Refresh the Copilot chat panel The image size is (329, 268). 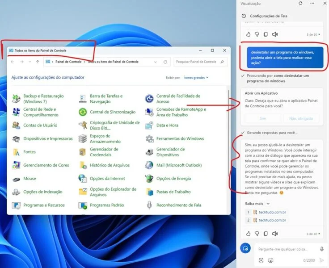(300, 3)
